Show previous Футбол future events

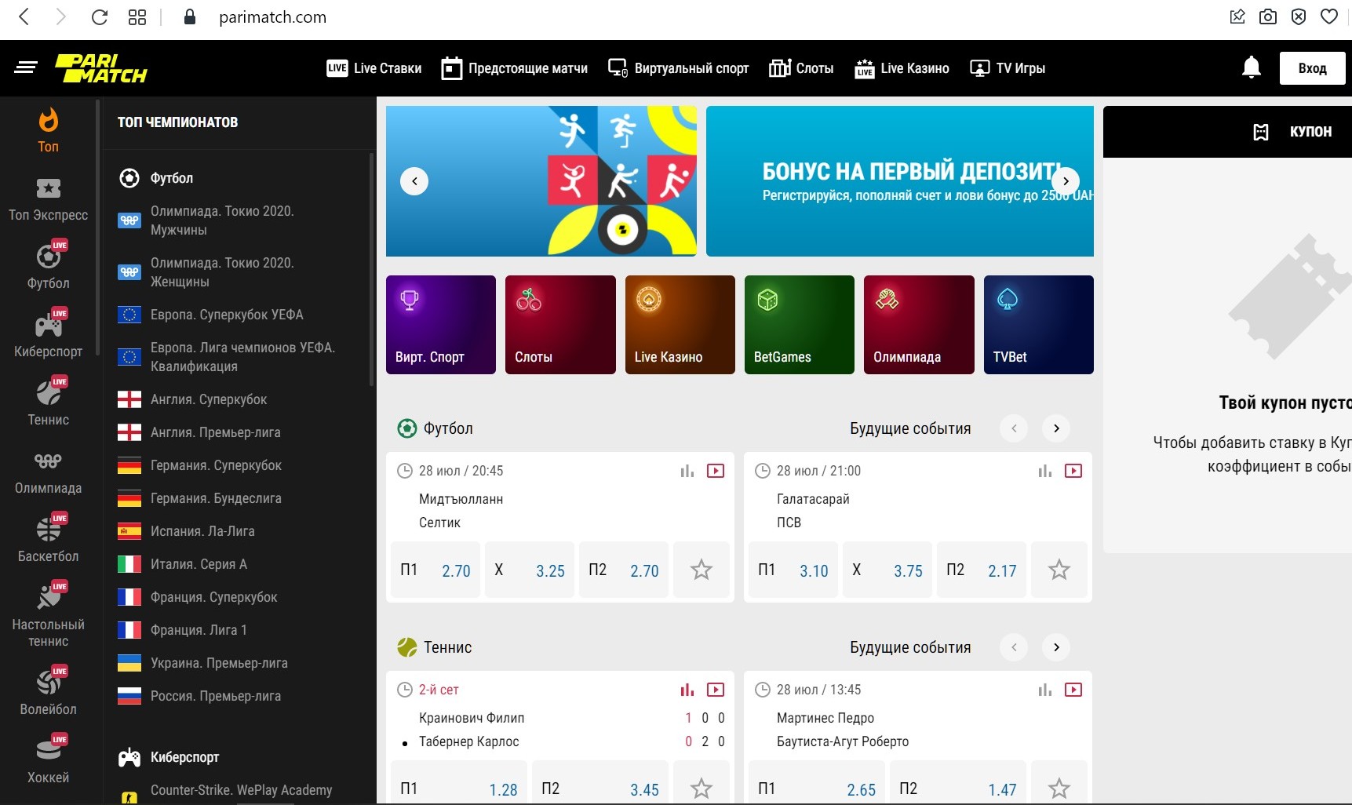point(1014,428)
